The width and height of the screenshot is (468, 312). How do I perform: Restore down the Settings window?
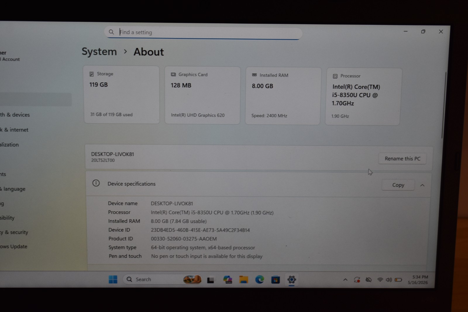coord(423,32)
